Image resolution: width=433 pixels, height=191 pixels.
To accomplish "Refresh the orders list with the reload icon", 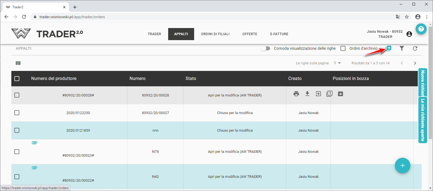I will click(x=415, y=49).
